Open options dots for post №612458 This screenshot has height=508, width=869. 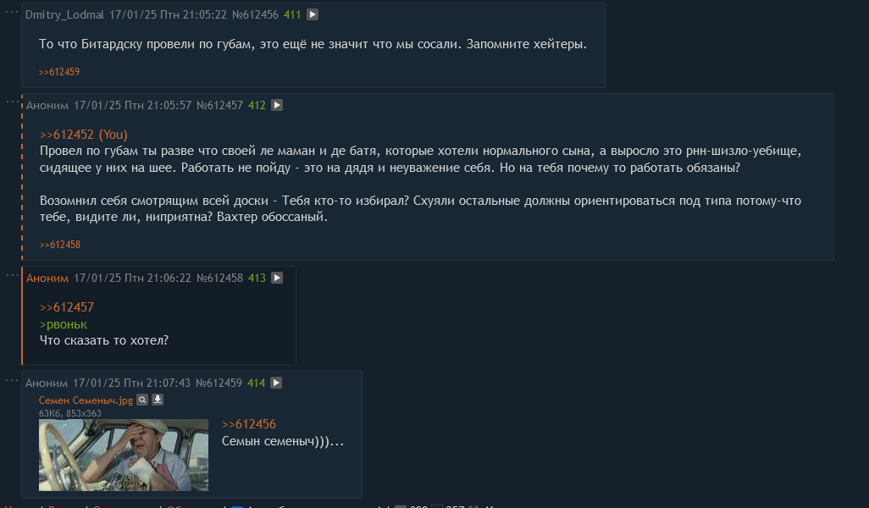click(11, 275)
